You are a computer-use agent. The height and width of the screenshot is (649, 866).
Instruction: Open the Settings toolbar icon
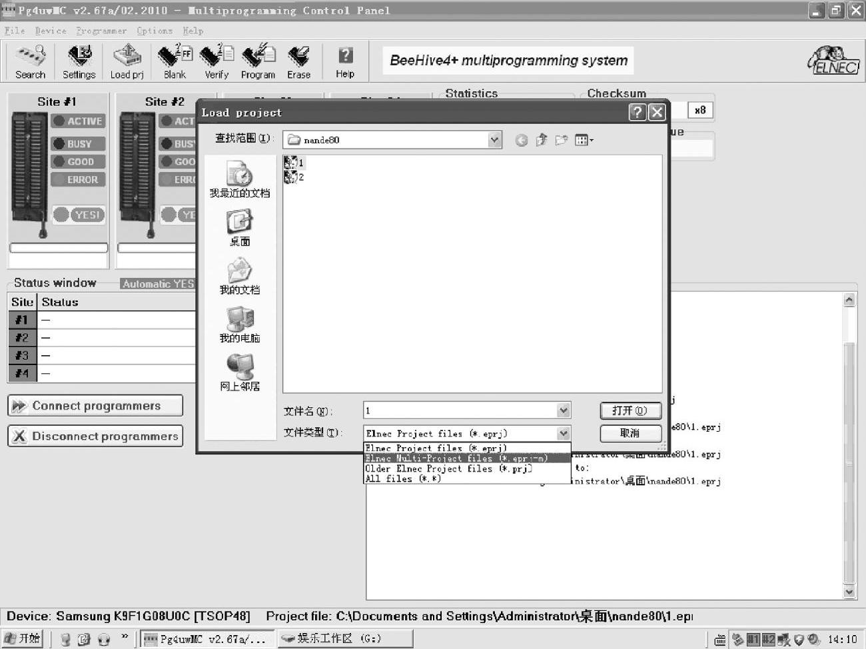[x=79, y=61]
